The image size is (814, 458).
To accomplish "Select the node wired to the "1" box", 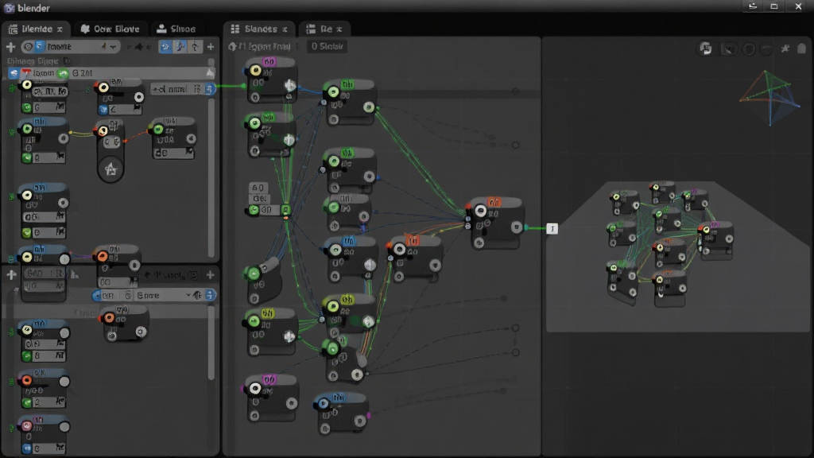I will (495, 223).
